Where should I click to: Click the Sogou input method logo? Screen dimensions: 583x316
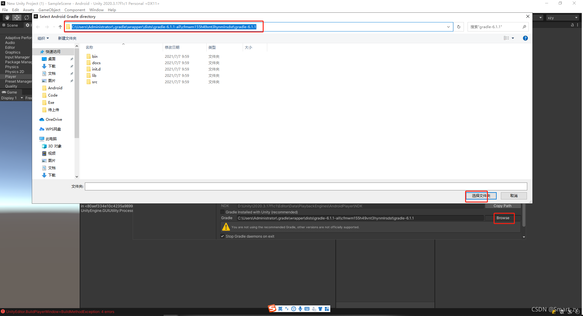coord(272,308)
